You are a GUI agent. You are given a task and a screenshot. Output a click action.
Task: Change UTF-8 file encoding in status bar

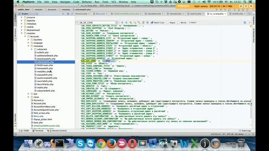point(230,134)
